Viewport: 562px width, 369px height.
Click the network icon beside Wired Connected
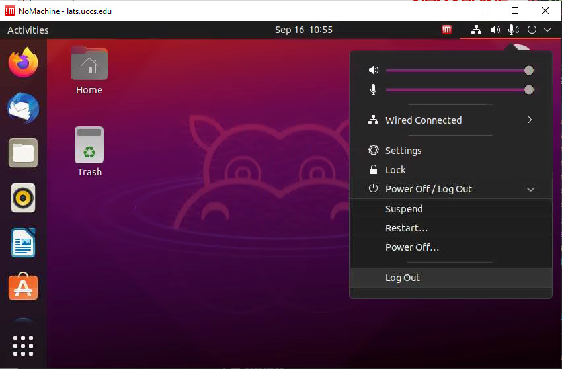click(373, 120)
